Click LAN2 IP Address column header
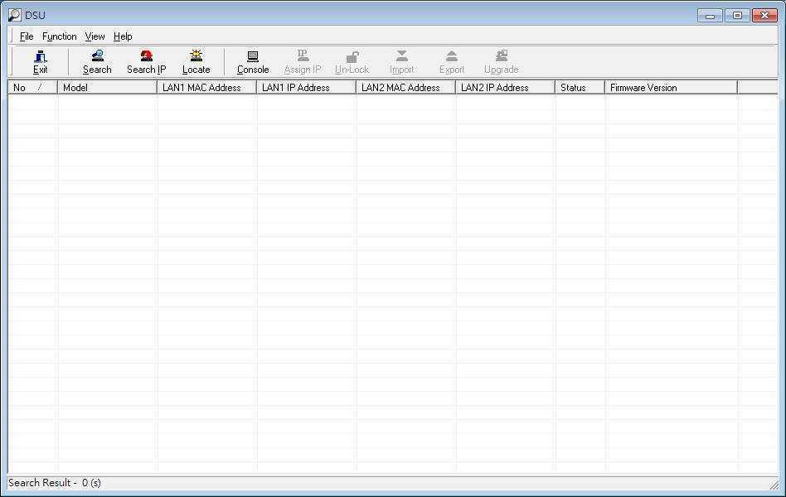The height and width of the screenshot is (497, 786). (505, 88)
